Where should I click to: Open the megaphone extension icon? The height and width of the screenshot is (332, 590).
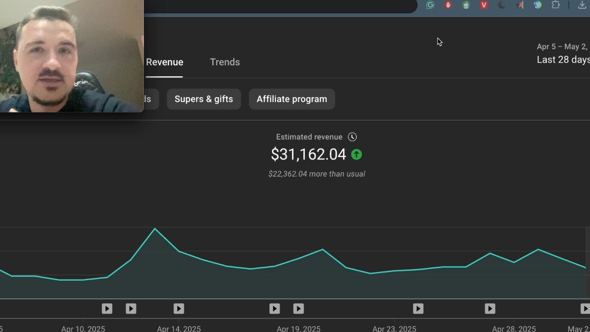pyautogui.click(x=520, y=5)
